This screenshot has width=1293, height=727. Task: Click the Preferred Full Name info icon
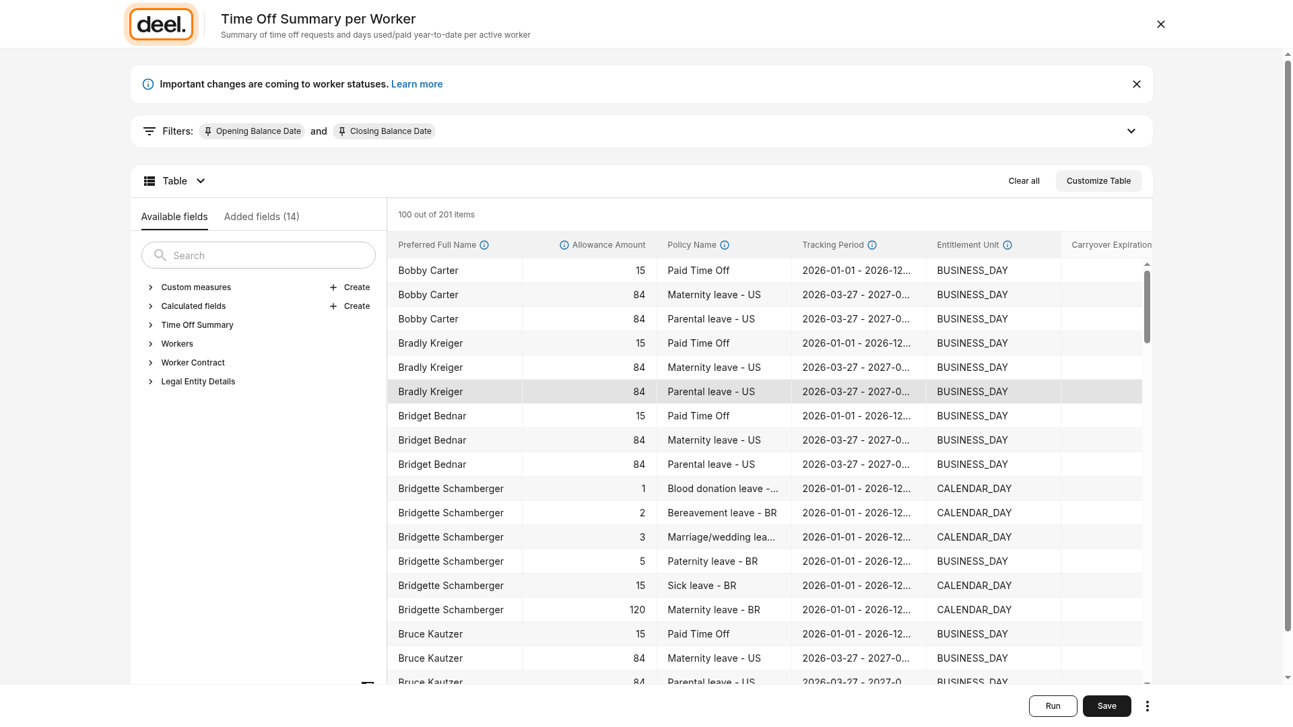point(484,245)
